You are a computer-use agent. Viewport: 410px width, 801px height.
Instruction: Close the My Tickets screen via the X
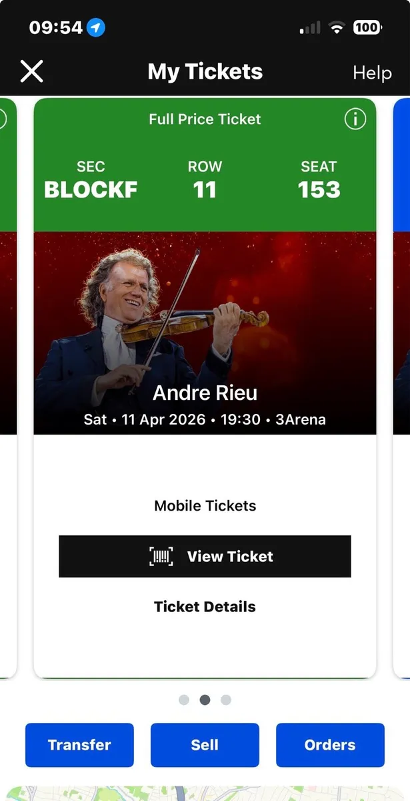click(31, 71)
